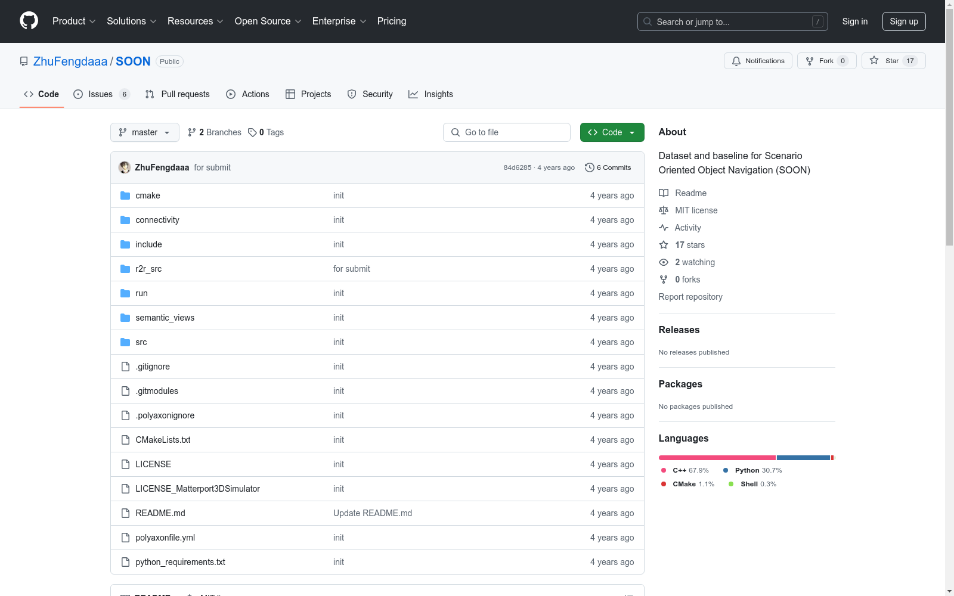Switch to the Security tab
Image resolution: width=954 pixels, height=596 pixels.
click(x=370, y=94)
